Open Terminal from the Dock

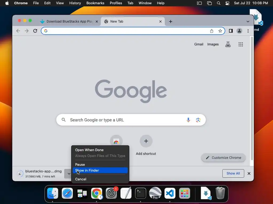pos(140,193)
